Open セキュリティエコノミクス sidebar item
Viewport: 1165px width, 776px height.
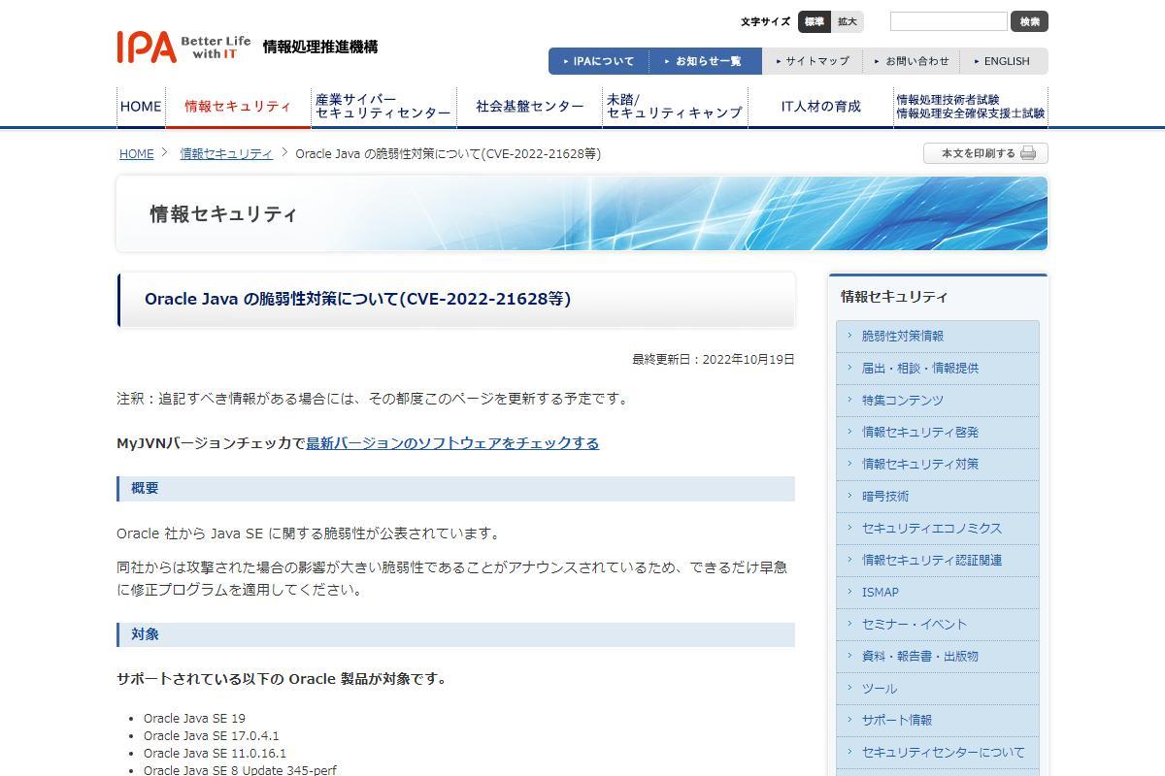938,528
